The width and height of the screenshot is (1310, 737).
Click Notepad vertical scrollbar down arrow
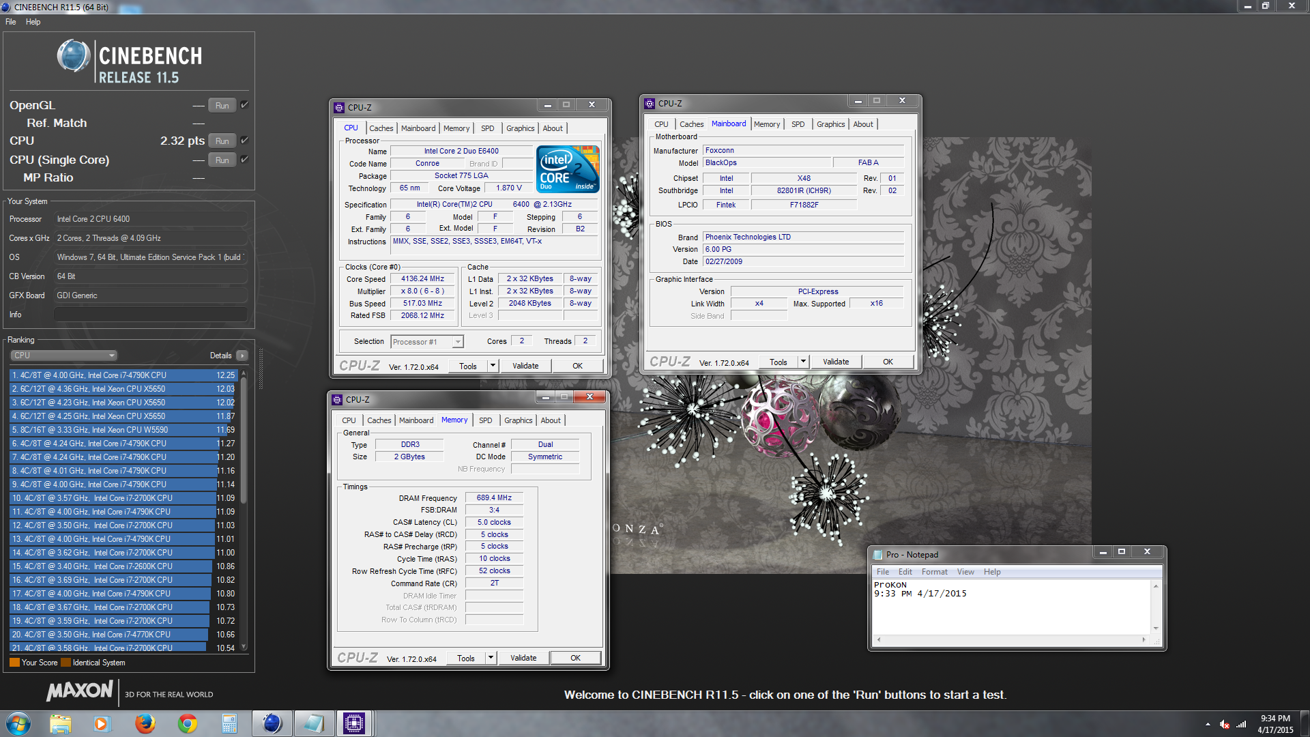tap(1156, 628)
